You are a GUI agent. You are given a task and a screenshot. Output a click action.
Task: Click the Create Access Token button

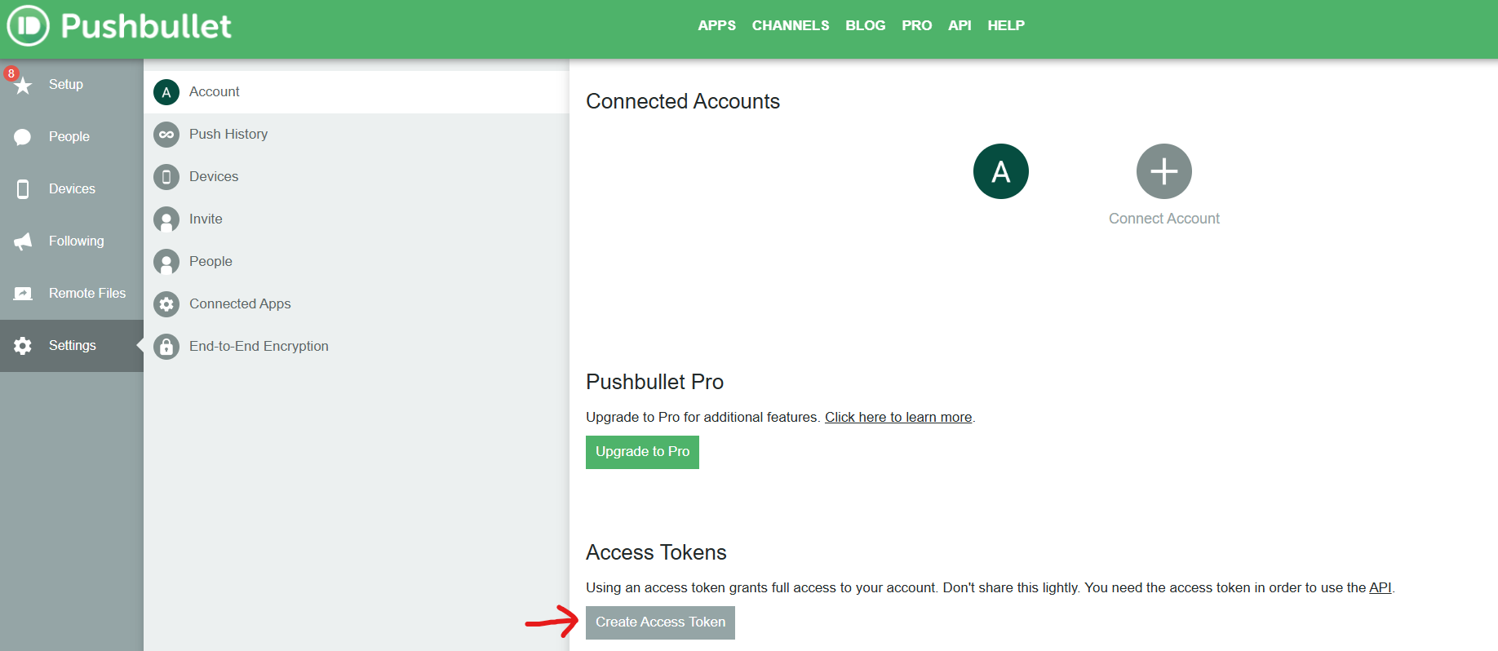coord(660,622)
